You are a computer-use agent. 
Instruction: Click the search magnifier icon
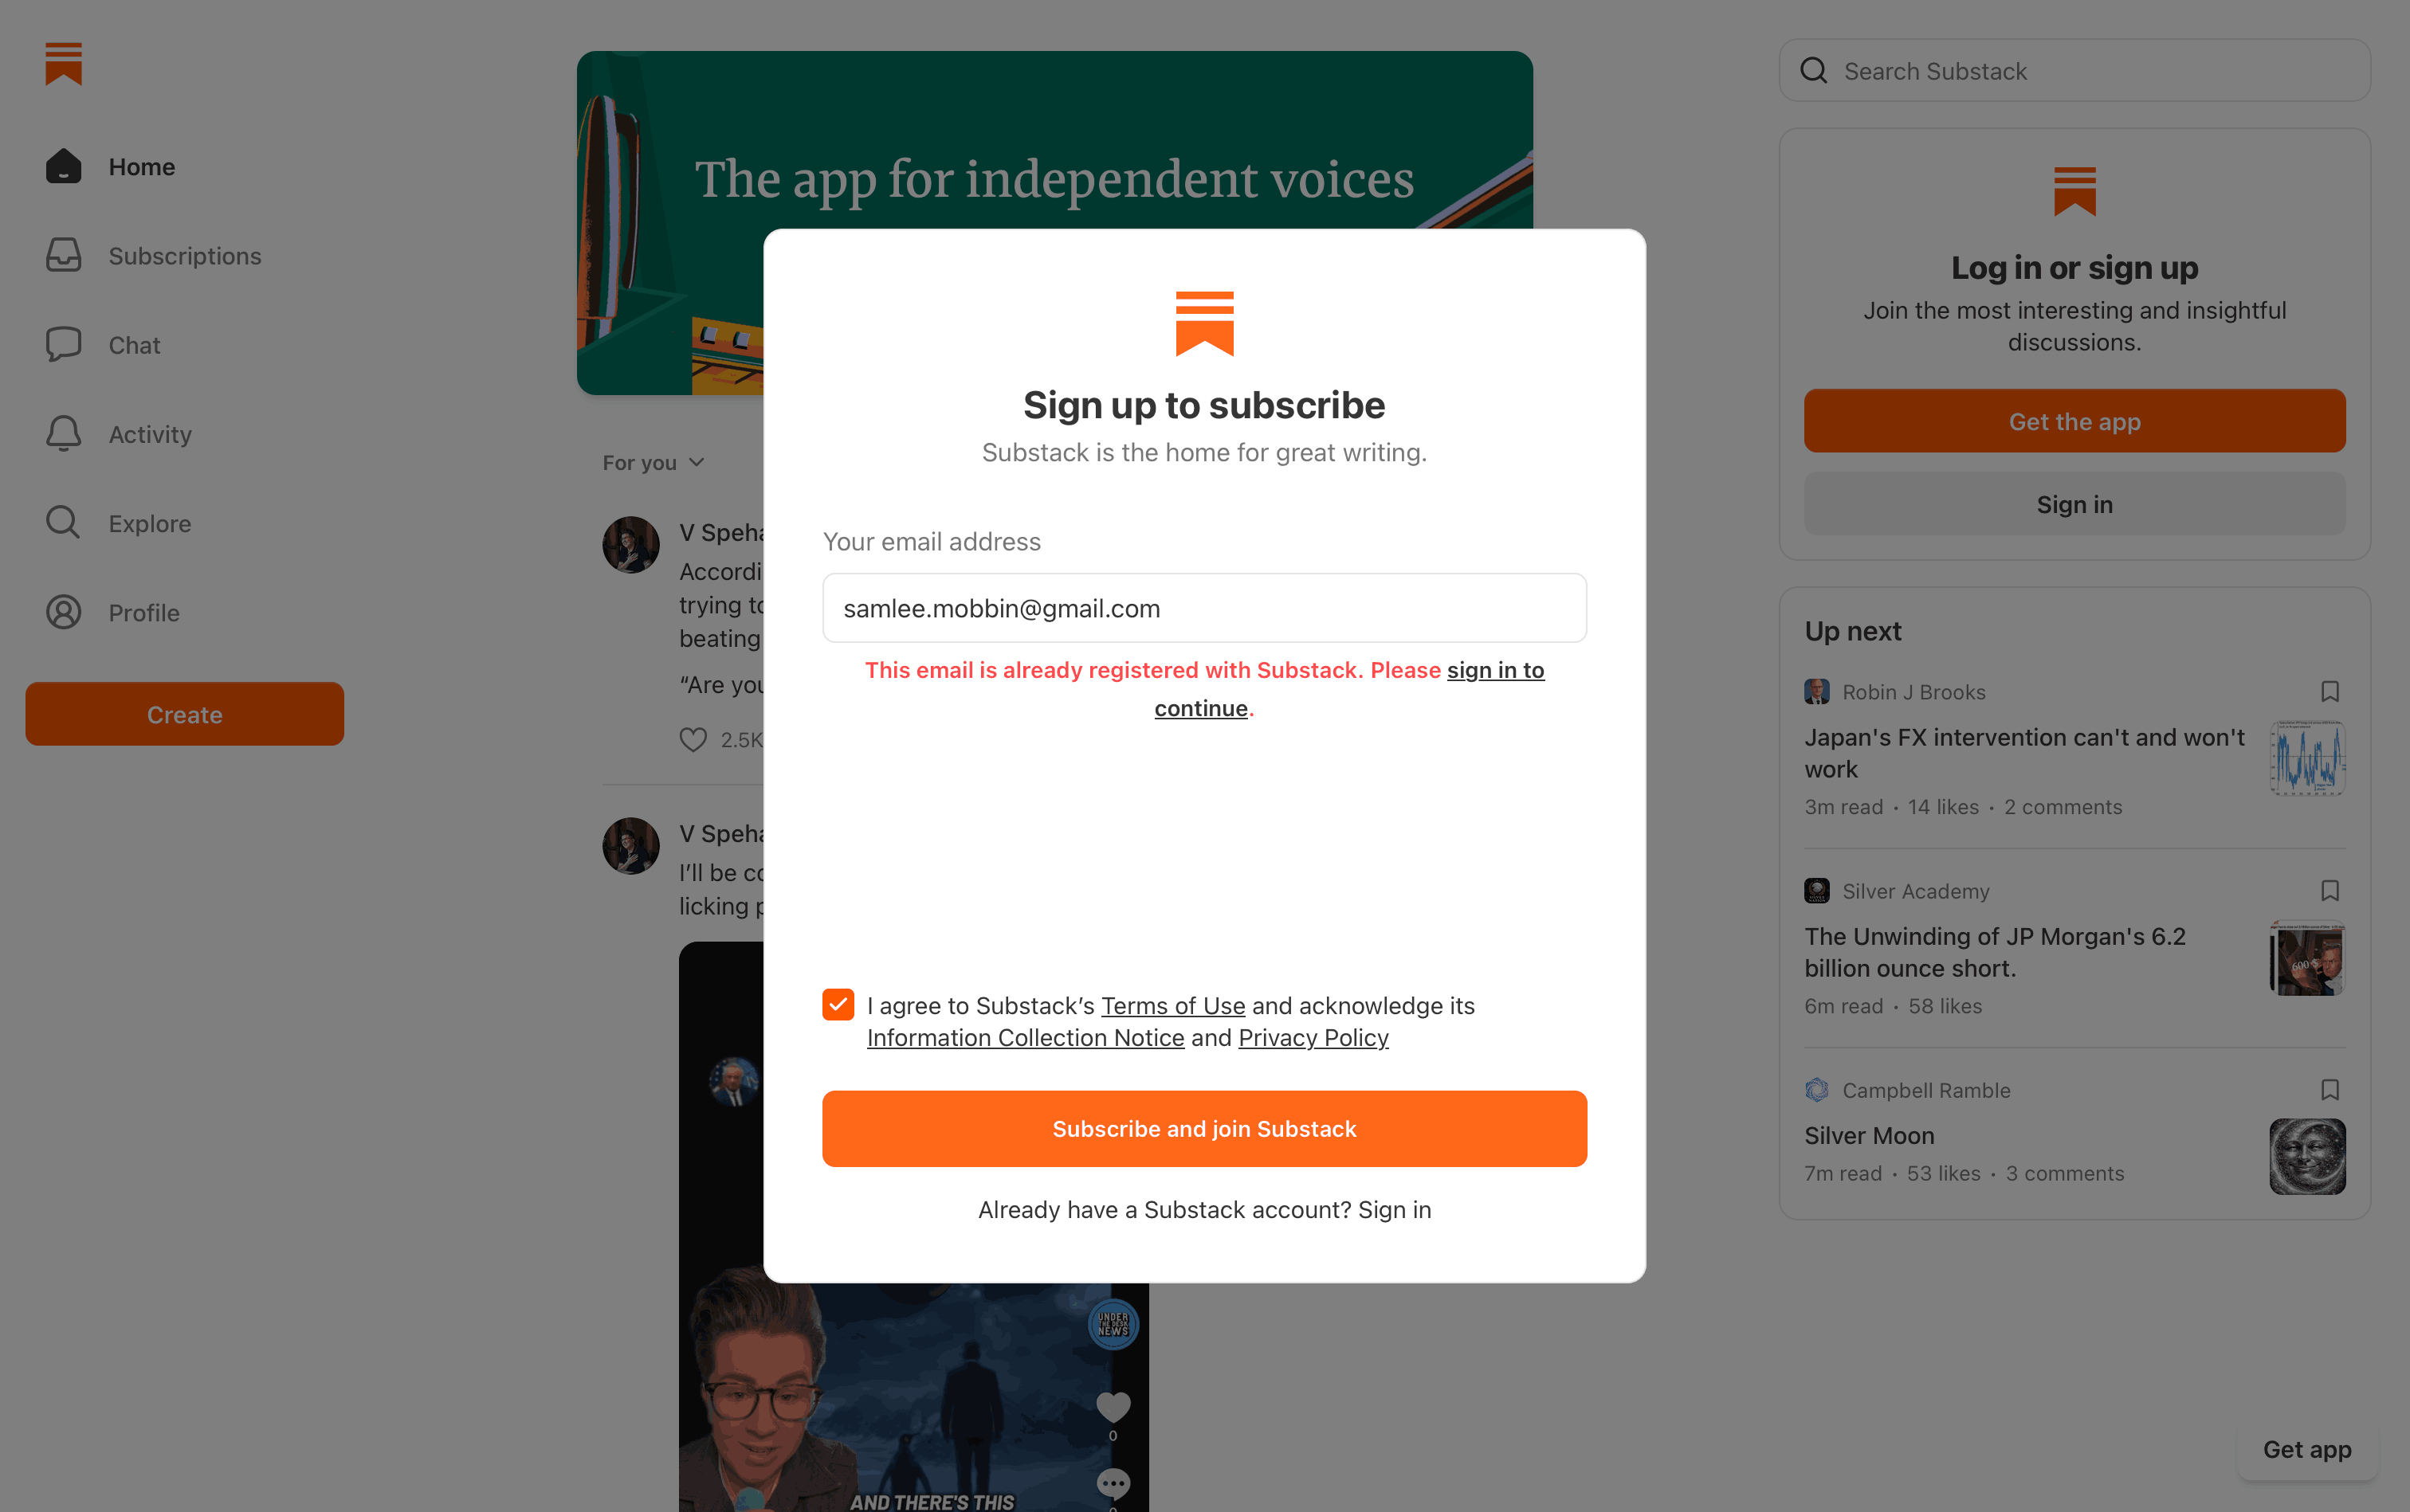pyautogui.click(x=1814, y=71)
